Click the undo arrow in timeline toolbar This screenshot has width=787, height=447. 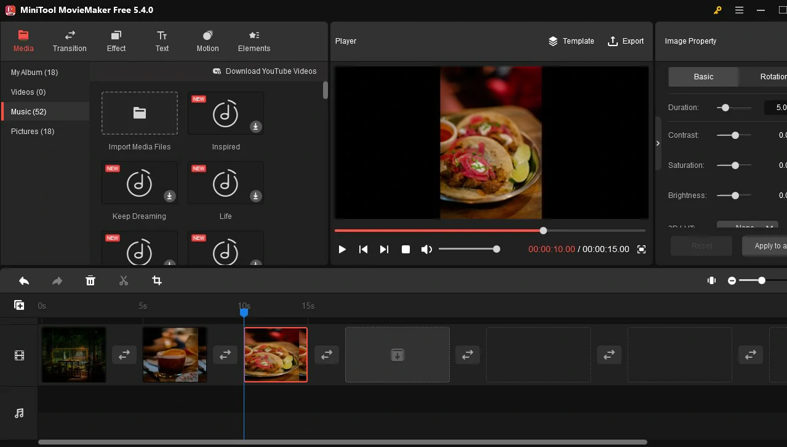(24, 281)
